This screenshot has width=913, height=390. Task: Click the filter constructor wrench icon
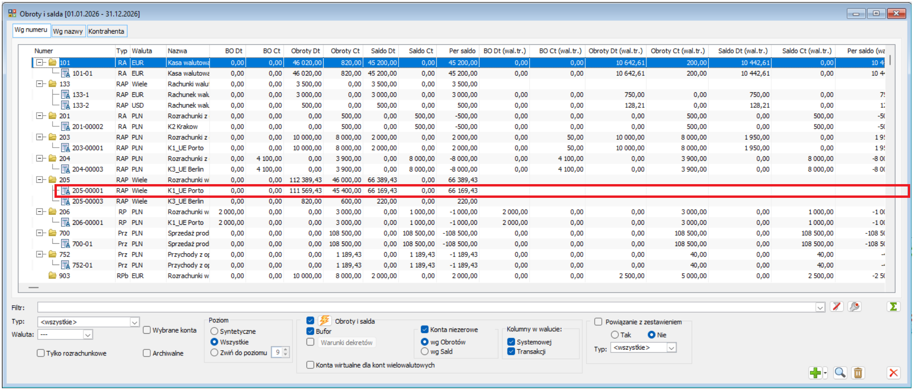[x=855, y=307]
